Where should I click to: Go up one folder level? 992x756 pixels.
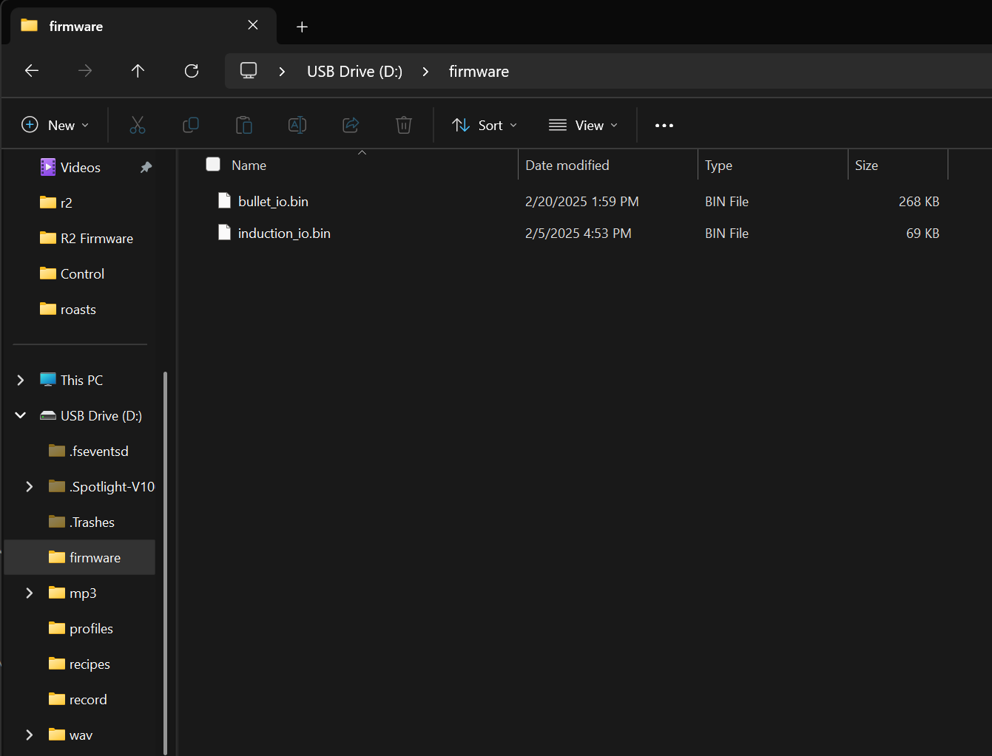[138, 71]
